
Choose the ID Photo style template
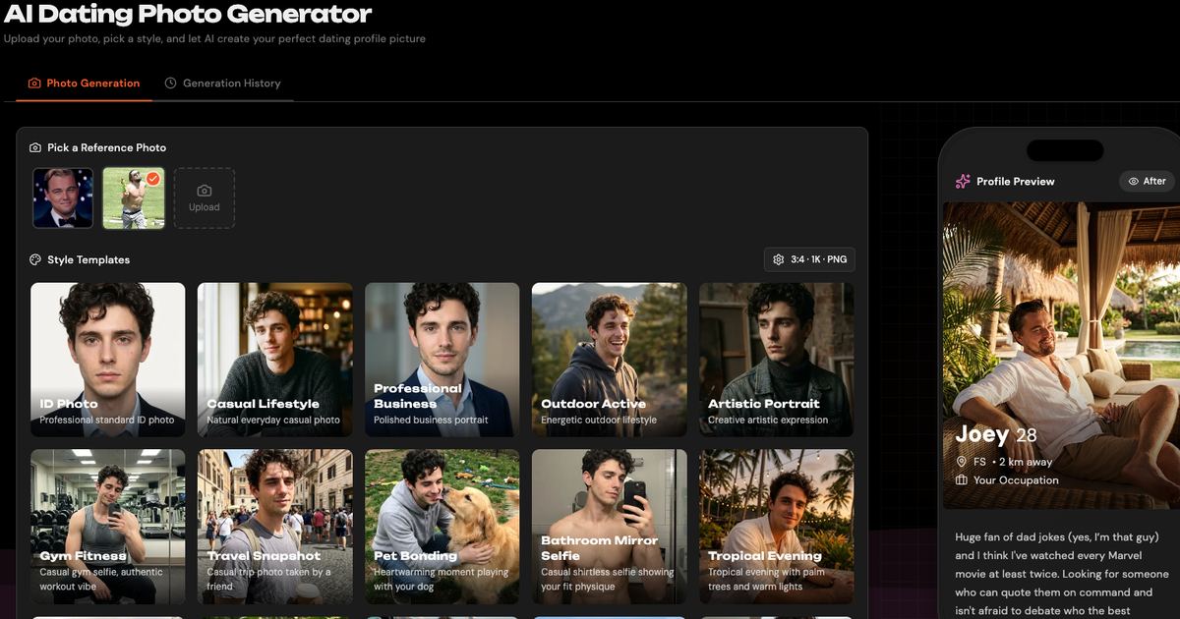[108, 360]
